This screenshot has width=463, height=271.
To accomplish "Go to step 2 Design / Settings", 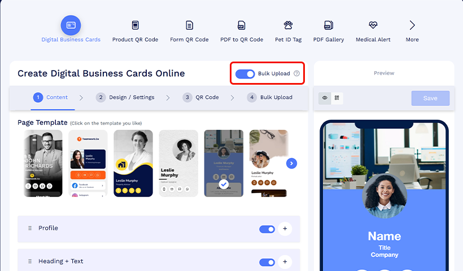I will (125, 98).
